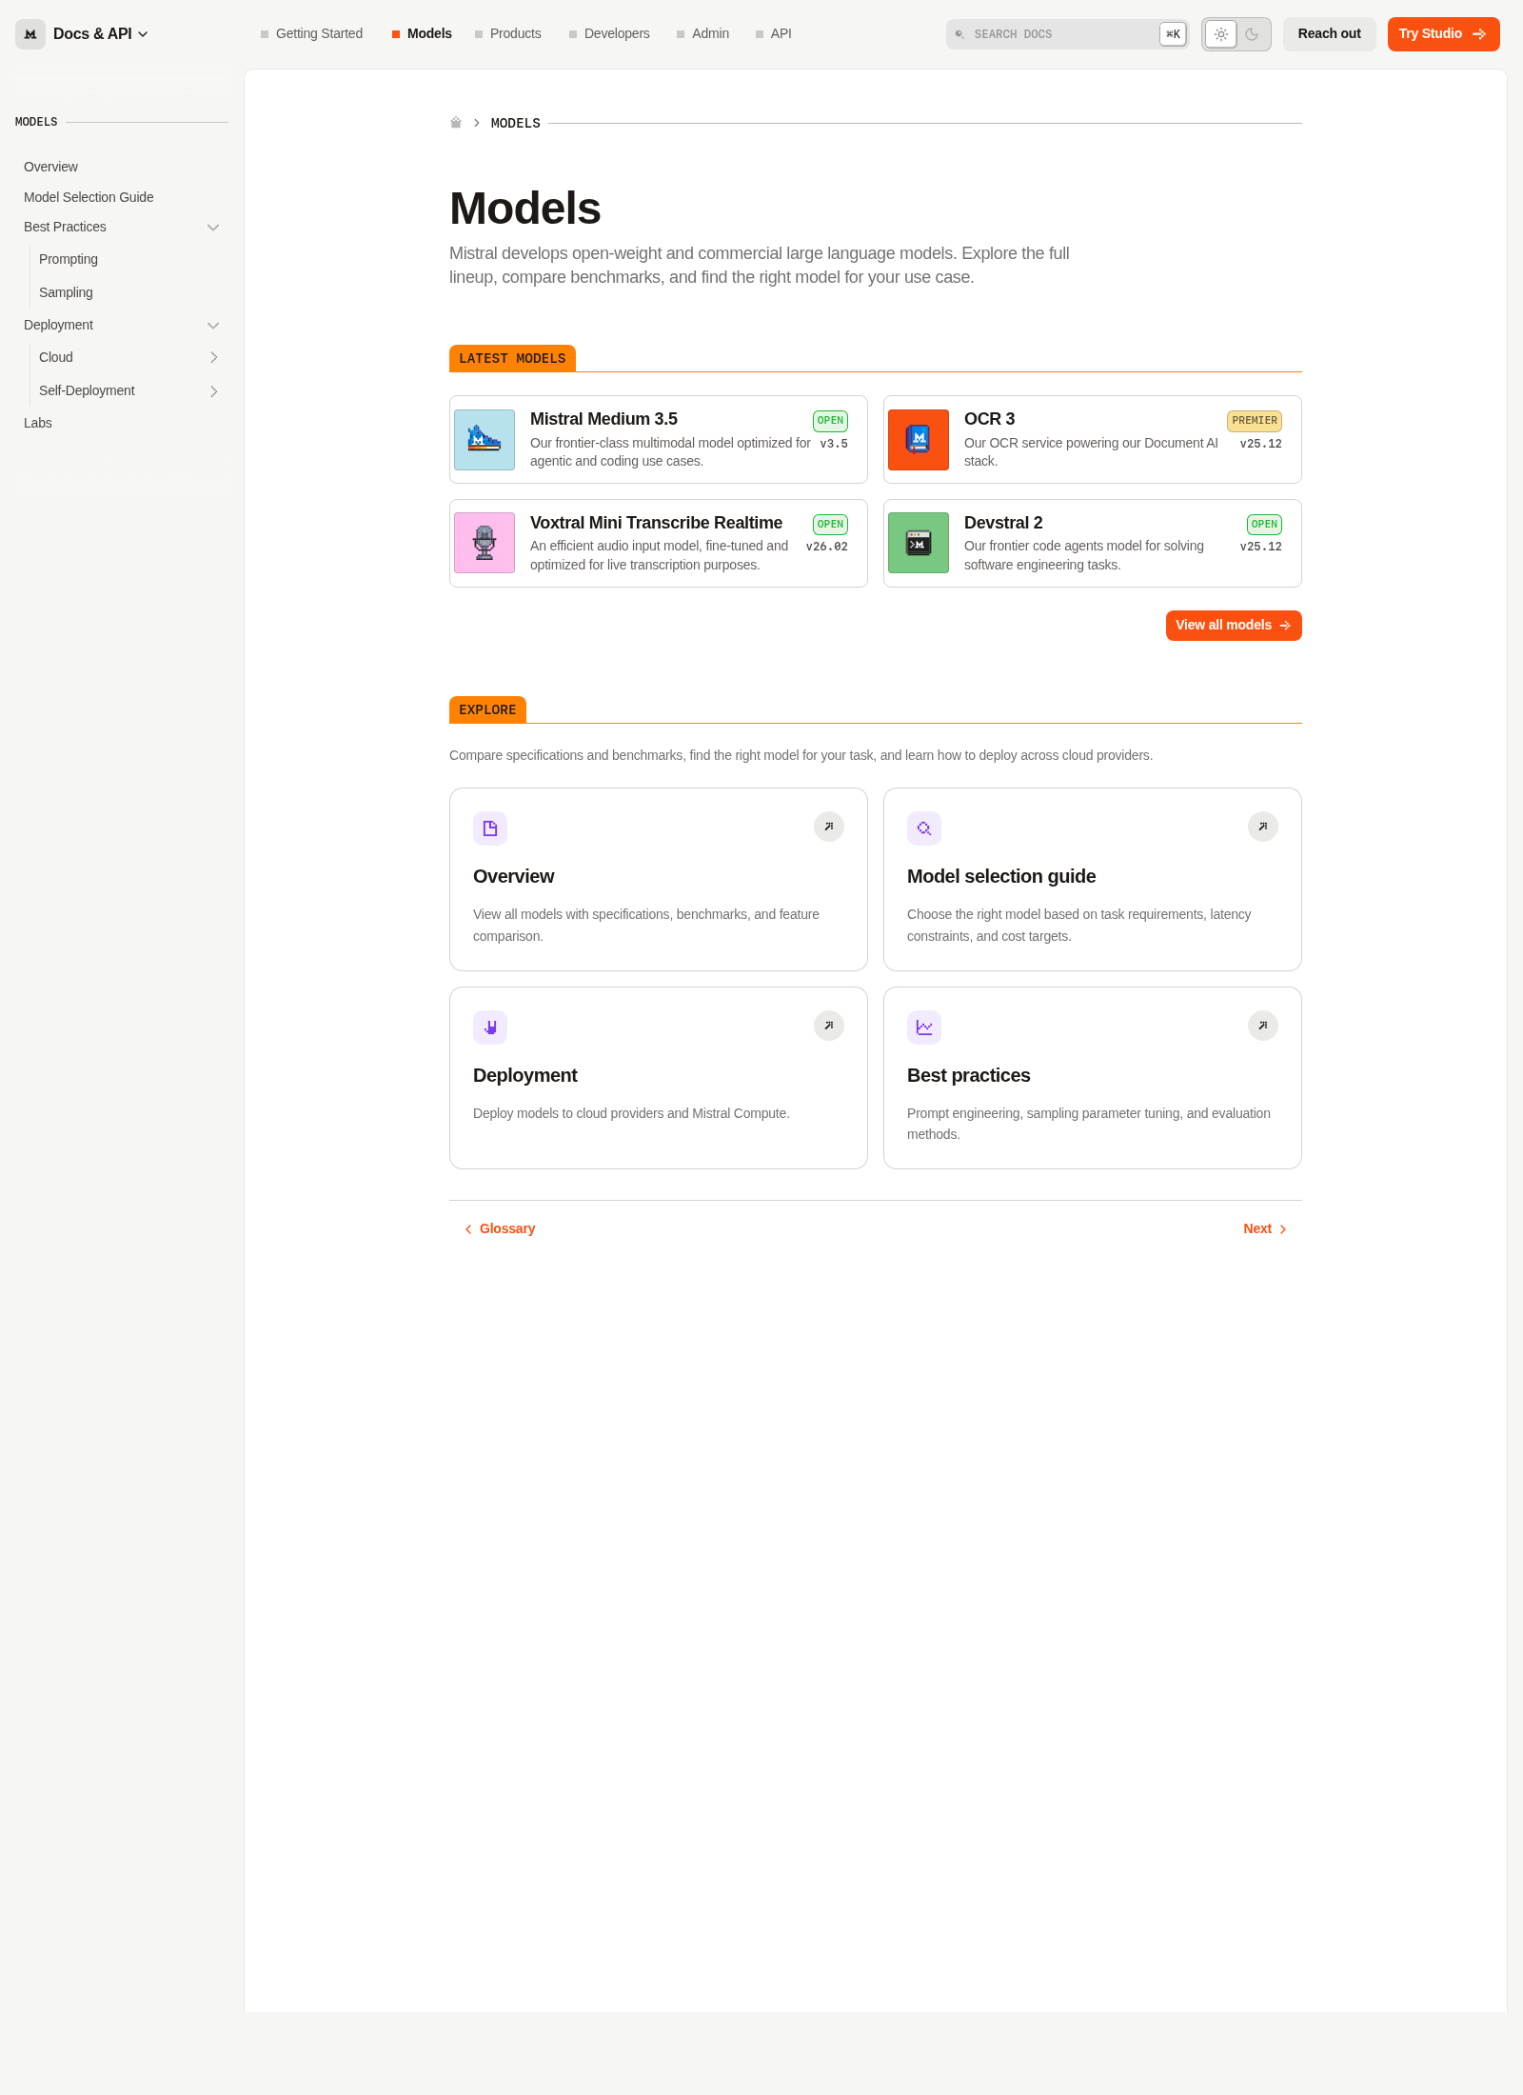Go to previous page Glossary
This screenshot has width=1523, height=2095.
500,1229
